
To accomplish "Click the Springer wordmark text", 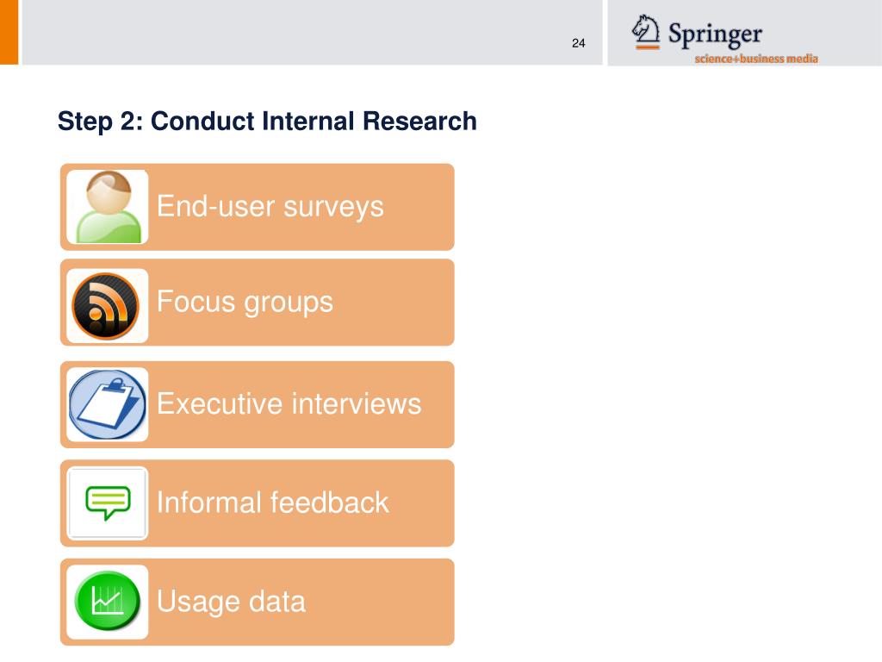I will click(x=715, y=34).
